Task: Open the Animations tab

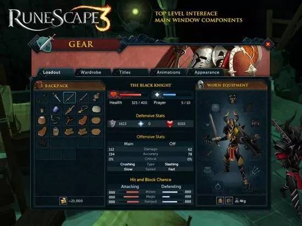Action: (169, 72)
